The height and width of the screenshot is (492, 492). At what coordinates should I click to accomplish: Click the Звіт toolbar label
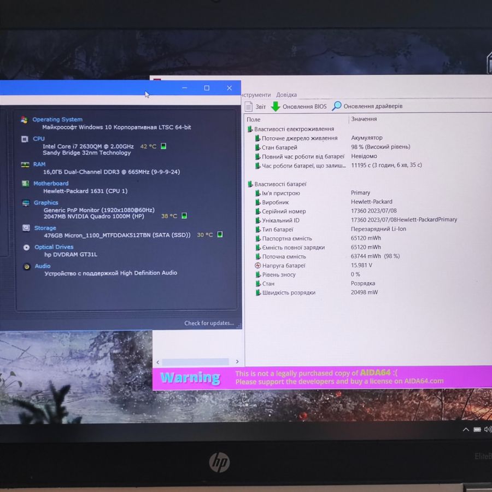[x=260, y=107]
